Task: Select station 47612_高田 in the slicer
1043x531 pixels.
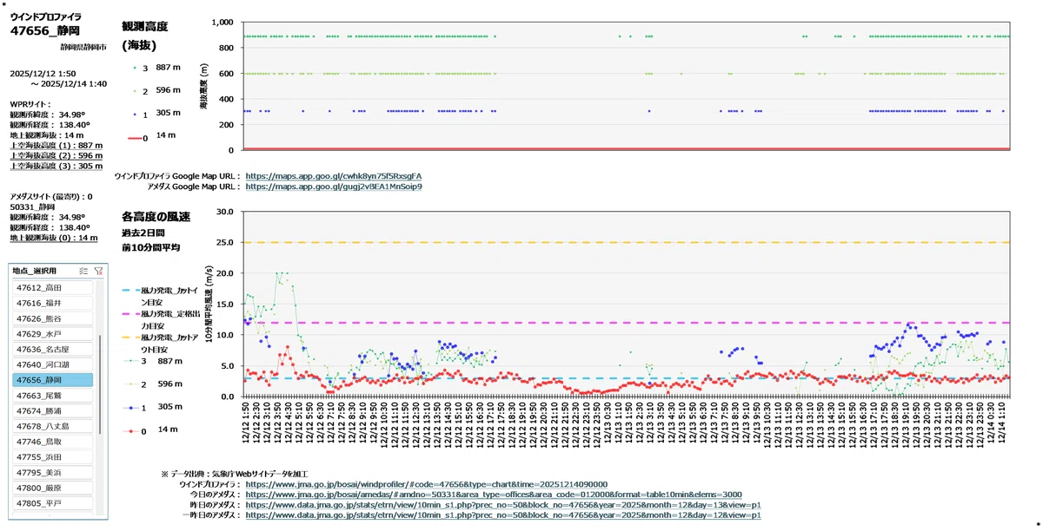Action: (53, 287)
